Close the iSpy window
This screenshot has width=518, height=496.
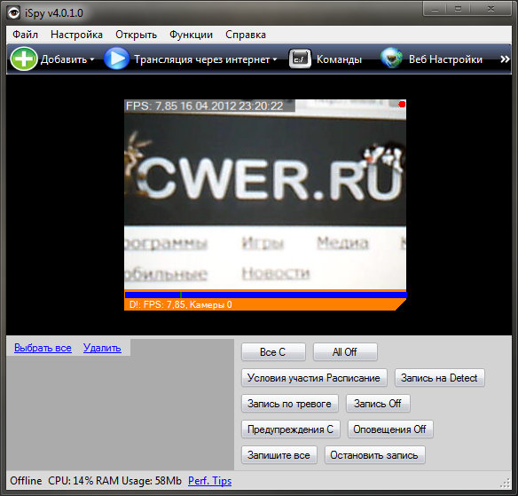[x=491, y=9]
